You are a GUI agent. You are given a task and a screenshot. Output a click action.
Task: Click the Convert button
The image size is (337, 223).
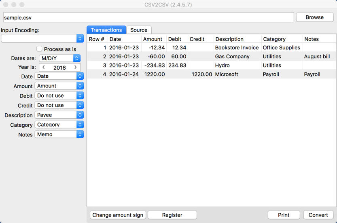tap(318, 215)
